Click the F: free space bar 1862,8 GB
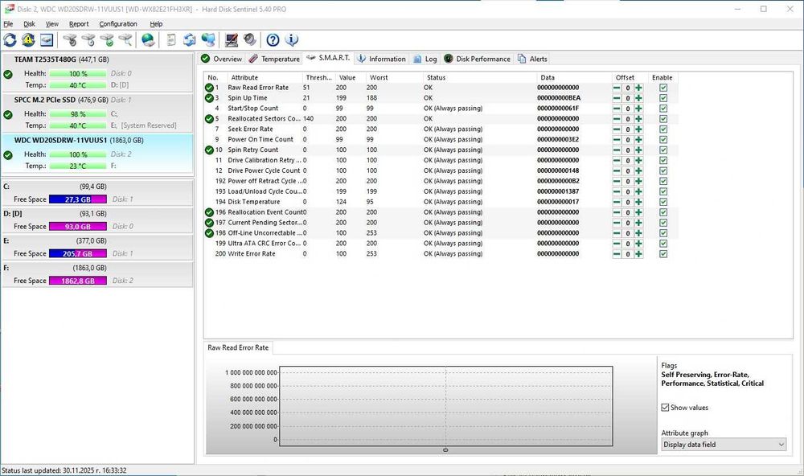Screen dimensions: 804x476 coord(78,281)
